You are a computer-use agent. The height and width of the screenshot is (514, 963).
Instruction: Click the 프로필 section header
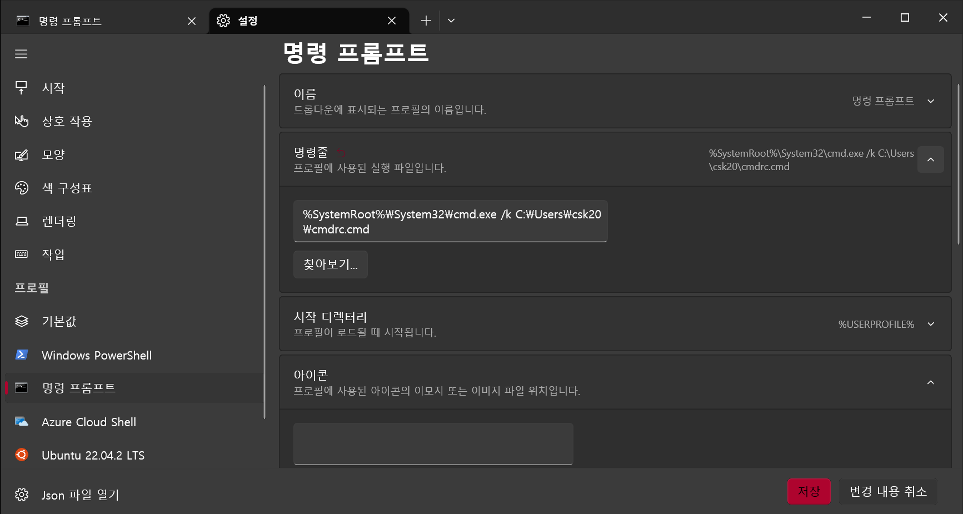coord(32,288)
